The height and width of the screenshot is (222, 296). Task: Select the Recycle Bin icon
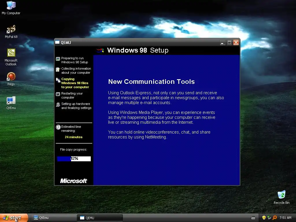(x=282, y=197)
